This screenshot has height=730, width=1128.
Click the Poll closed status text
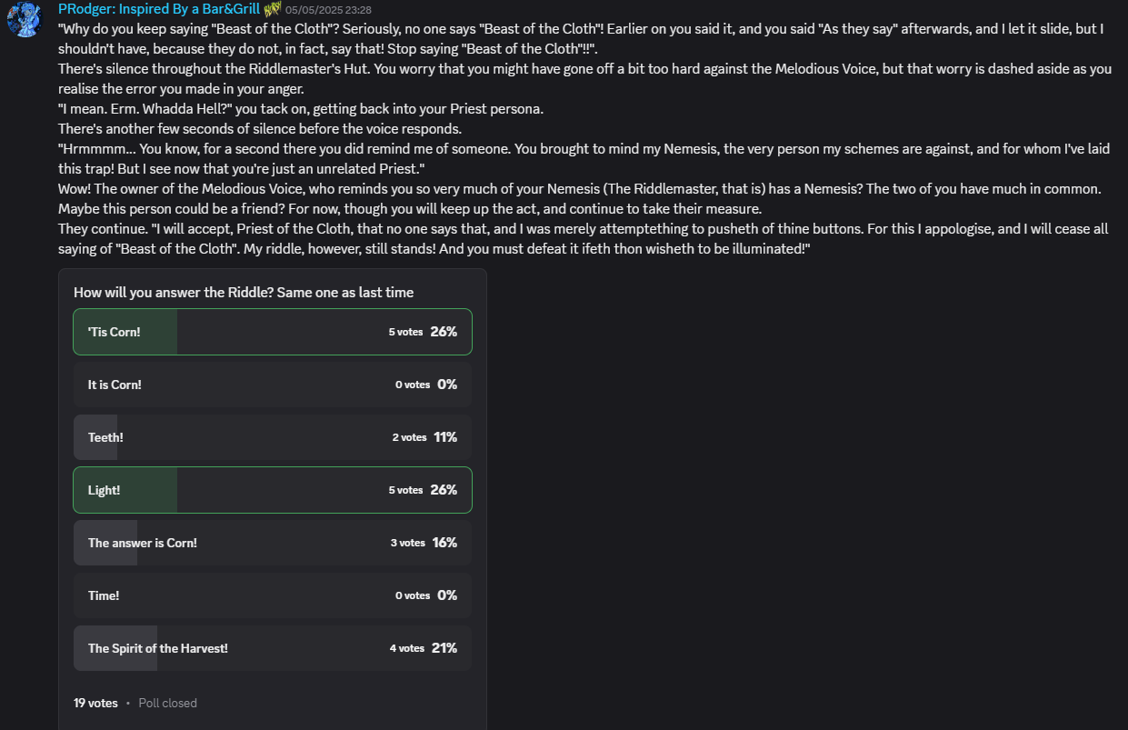[x=168, y=703]
